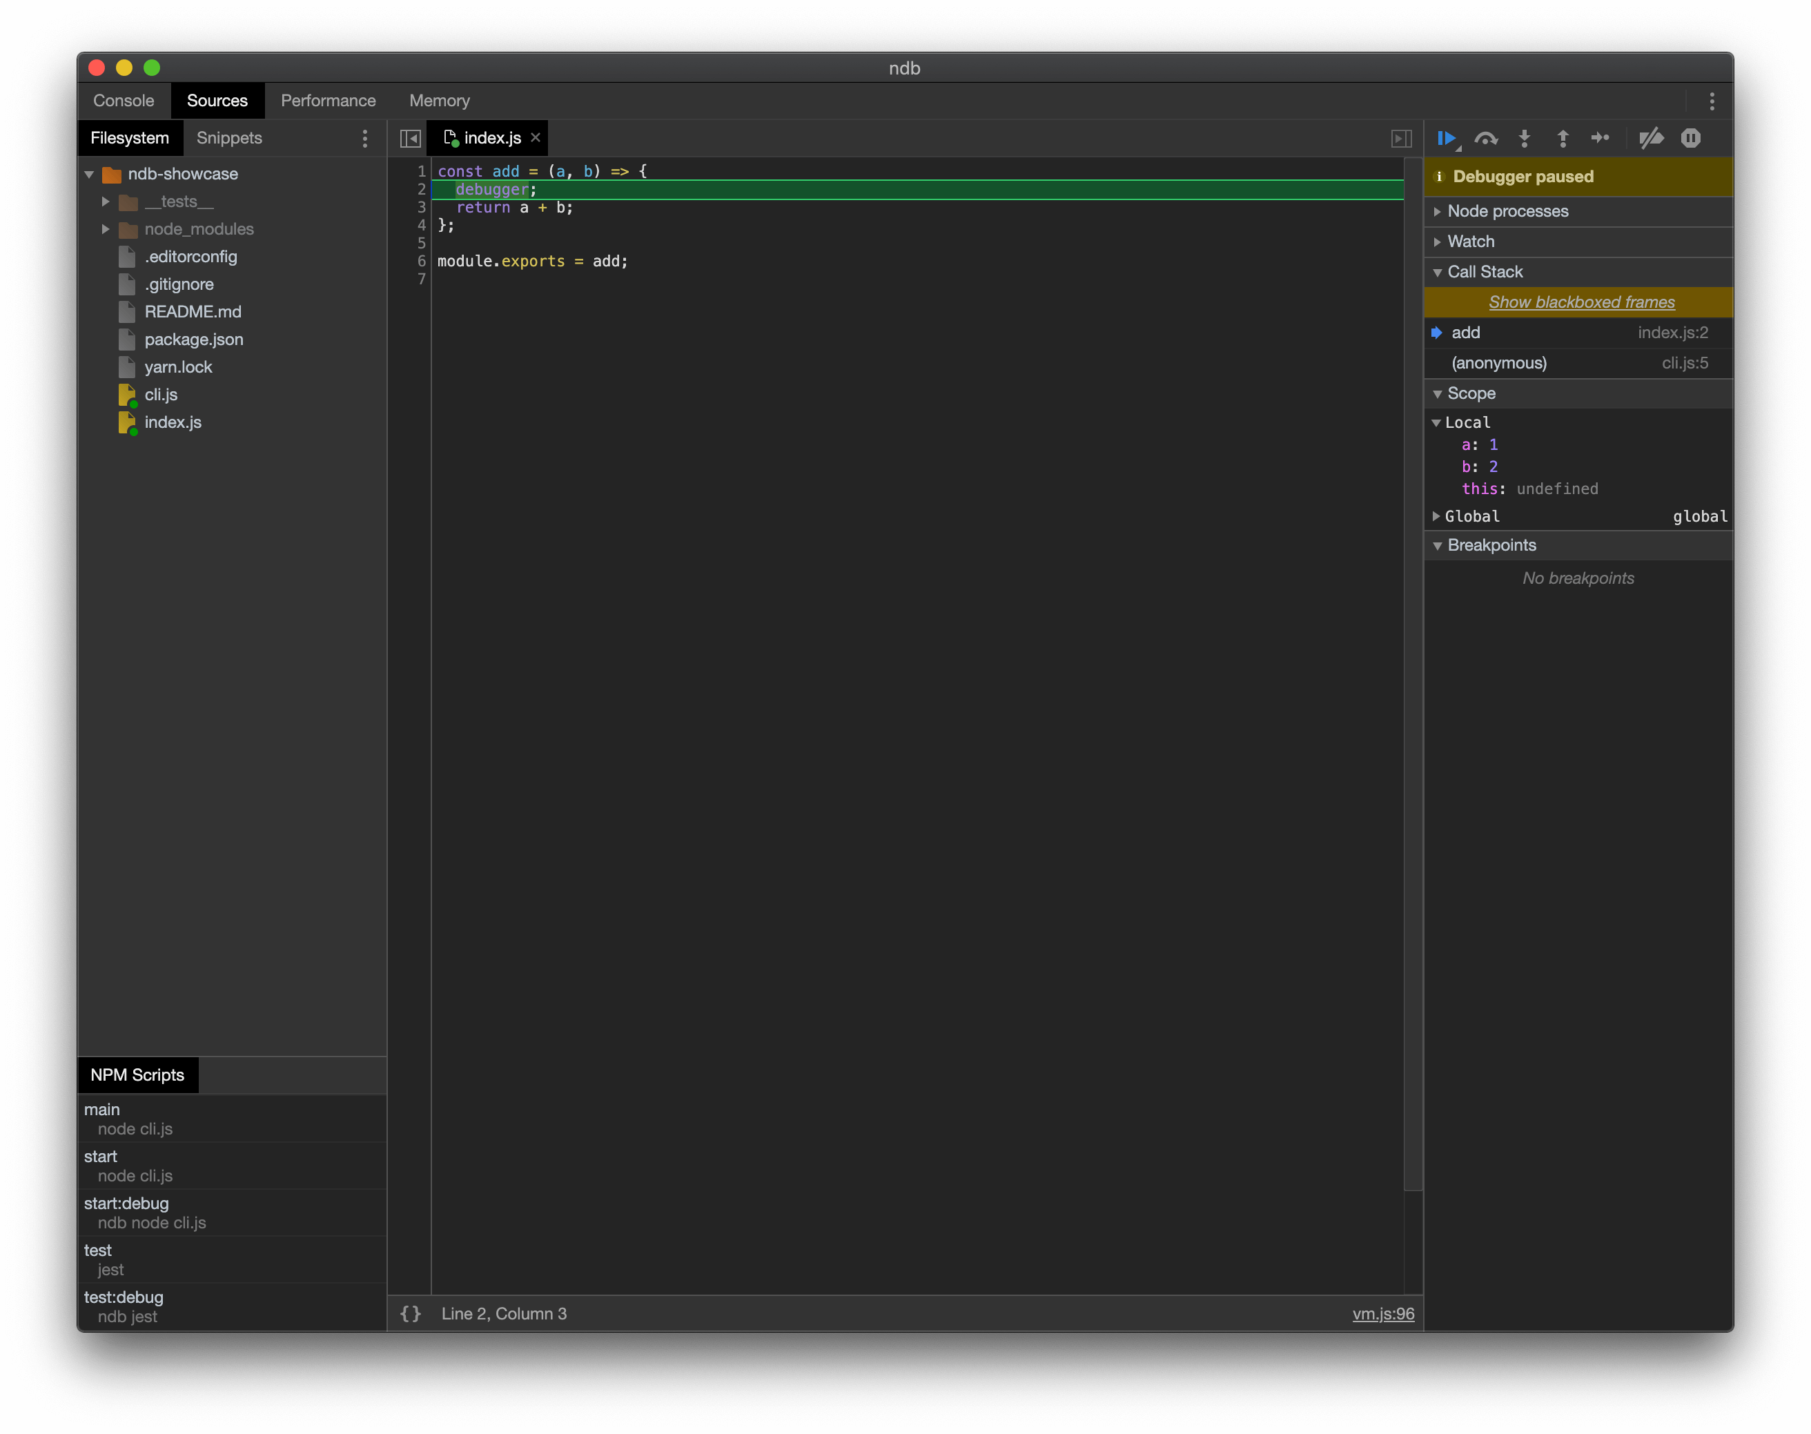
Task: Toggle pause on exceptions
Action: pos(1690,139)
